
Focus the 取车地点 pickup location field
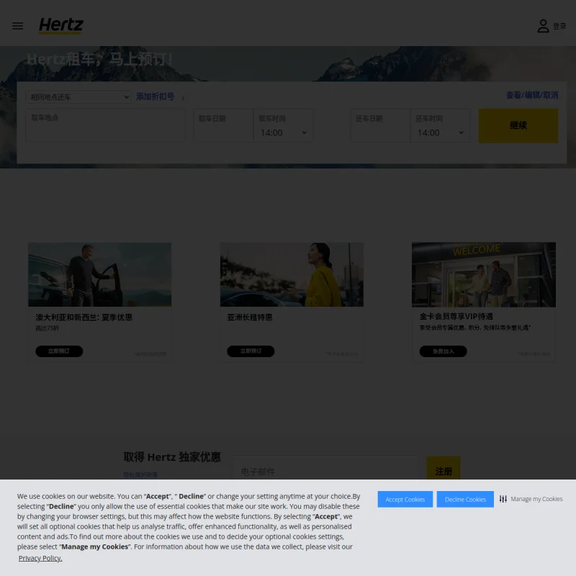point(104,125)
